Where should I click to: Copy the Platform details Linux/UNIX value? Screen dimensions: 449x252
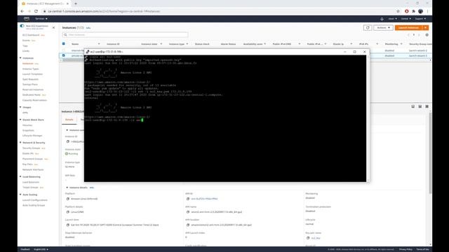(68, 212)
